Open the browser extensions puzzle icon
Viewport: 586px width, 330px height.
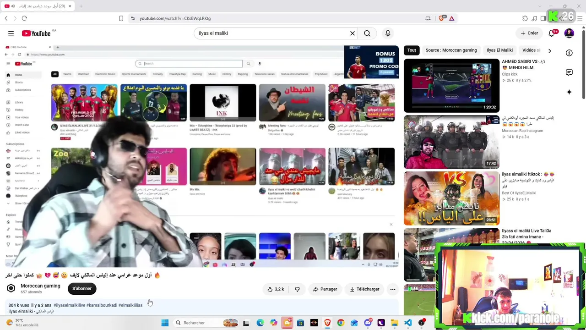point(525,18)
